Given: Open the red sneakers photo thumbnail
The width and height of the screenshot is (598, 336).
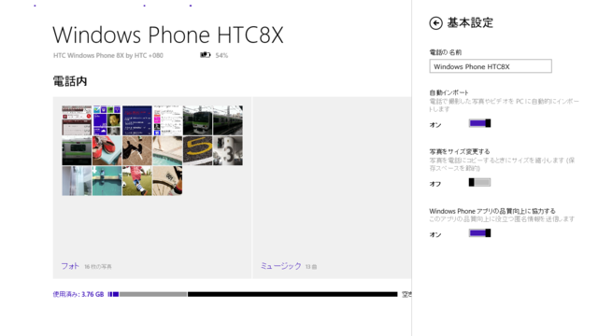Looking at the screenshot, I should click(x=107, y=151).
